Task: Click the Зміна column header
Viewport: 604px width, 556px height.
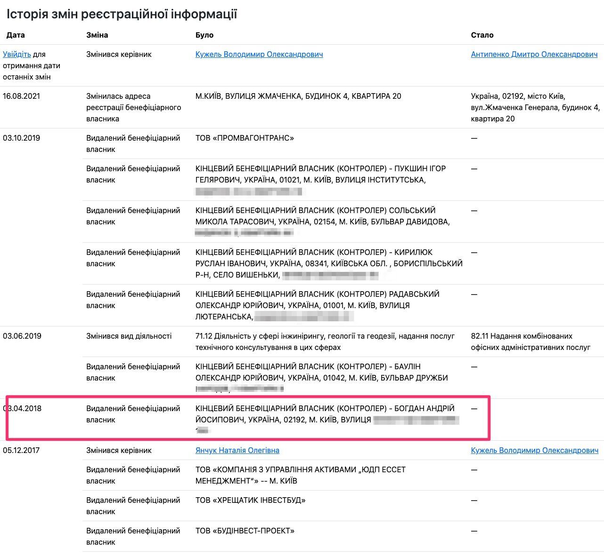Action: point(97,35)
